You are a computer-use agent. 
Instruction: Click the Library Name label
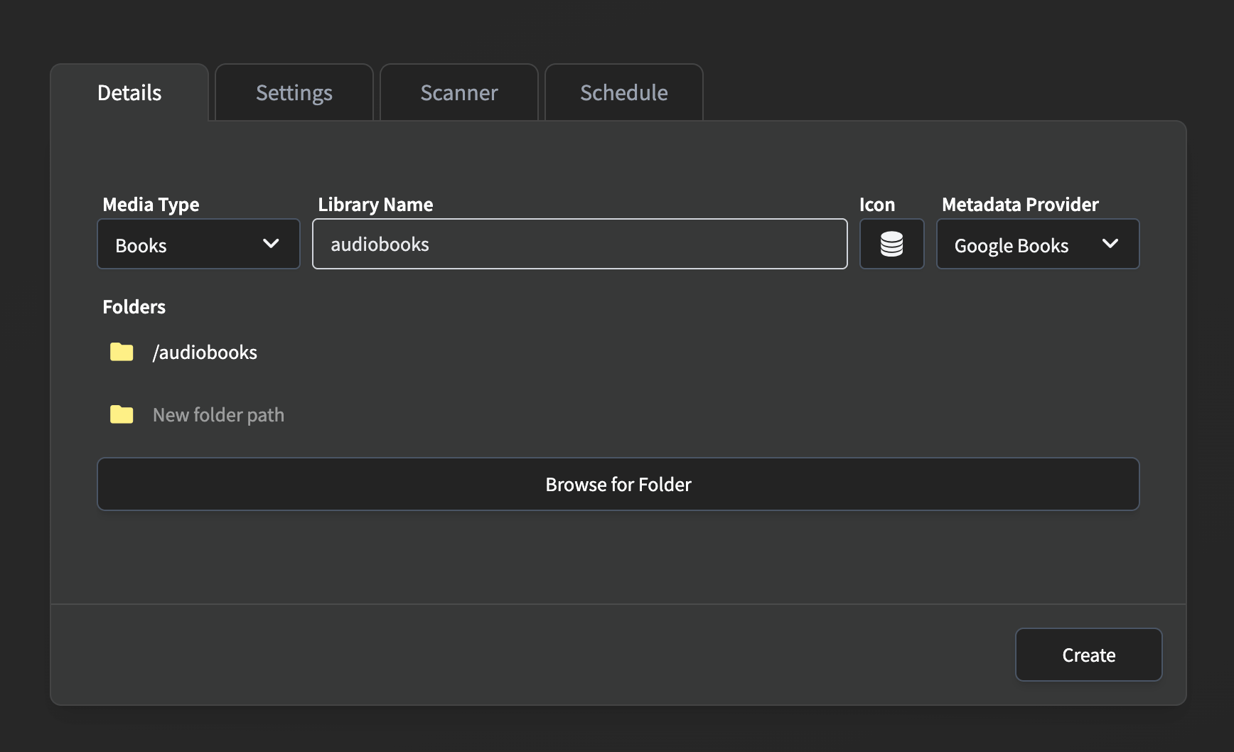point(375,205)
